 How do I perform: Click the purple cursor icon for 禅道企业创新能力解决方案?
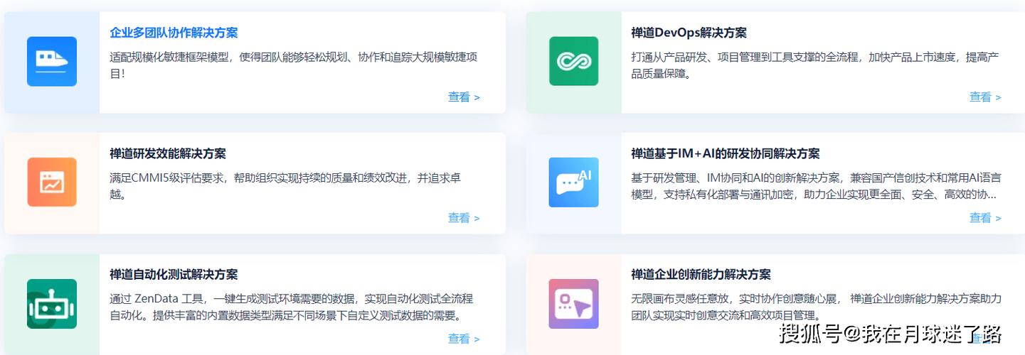(573, 304)
